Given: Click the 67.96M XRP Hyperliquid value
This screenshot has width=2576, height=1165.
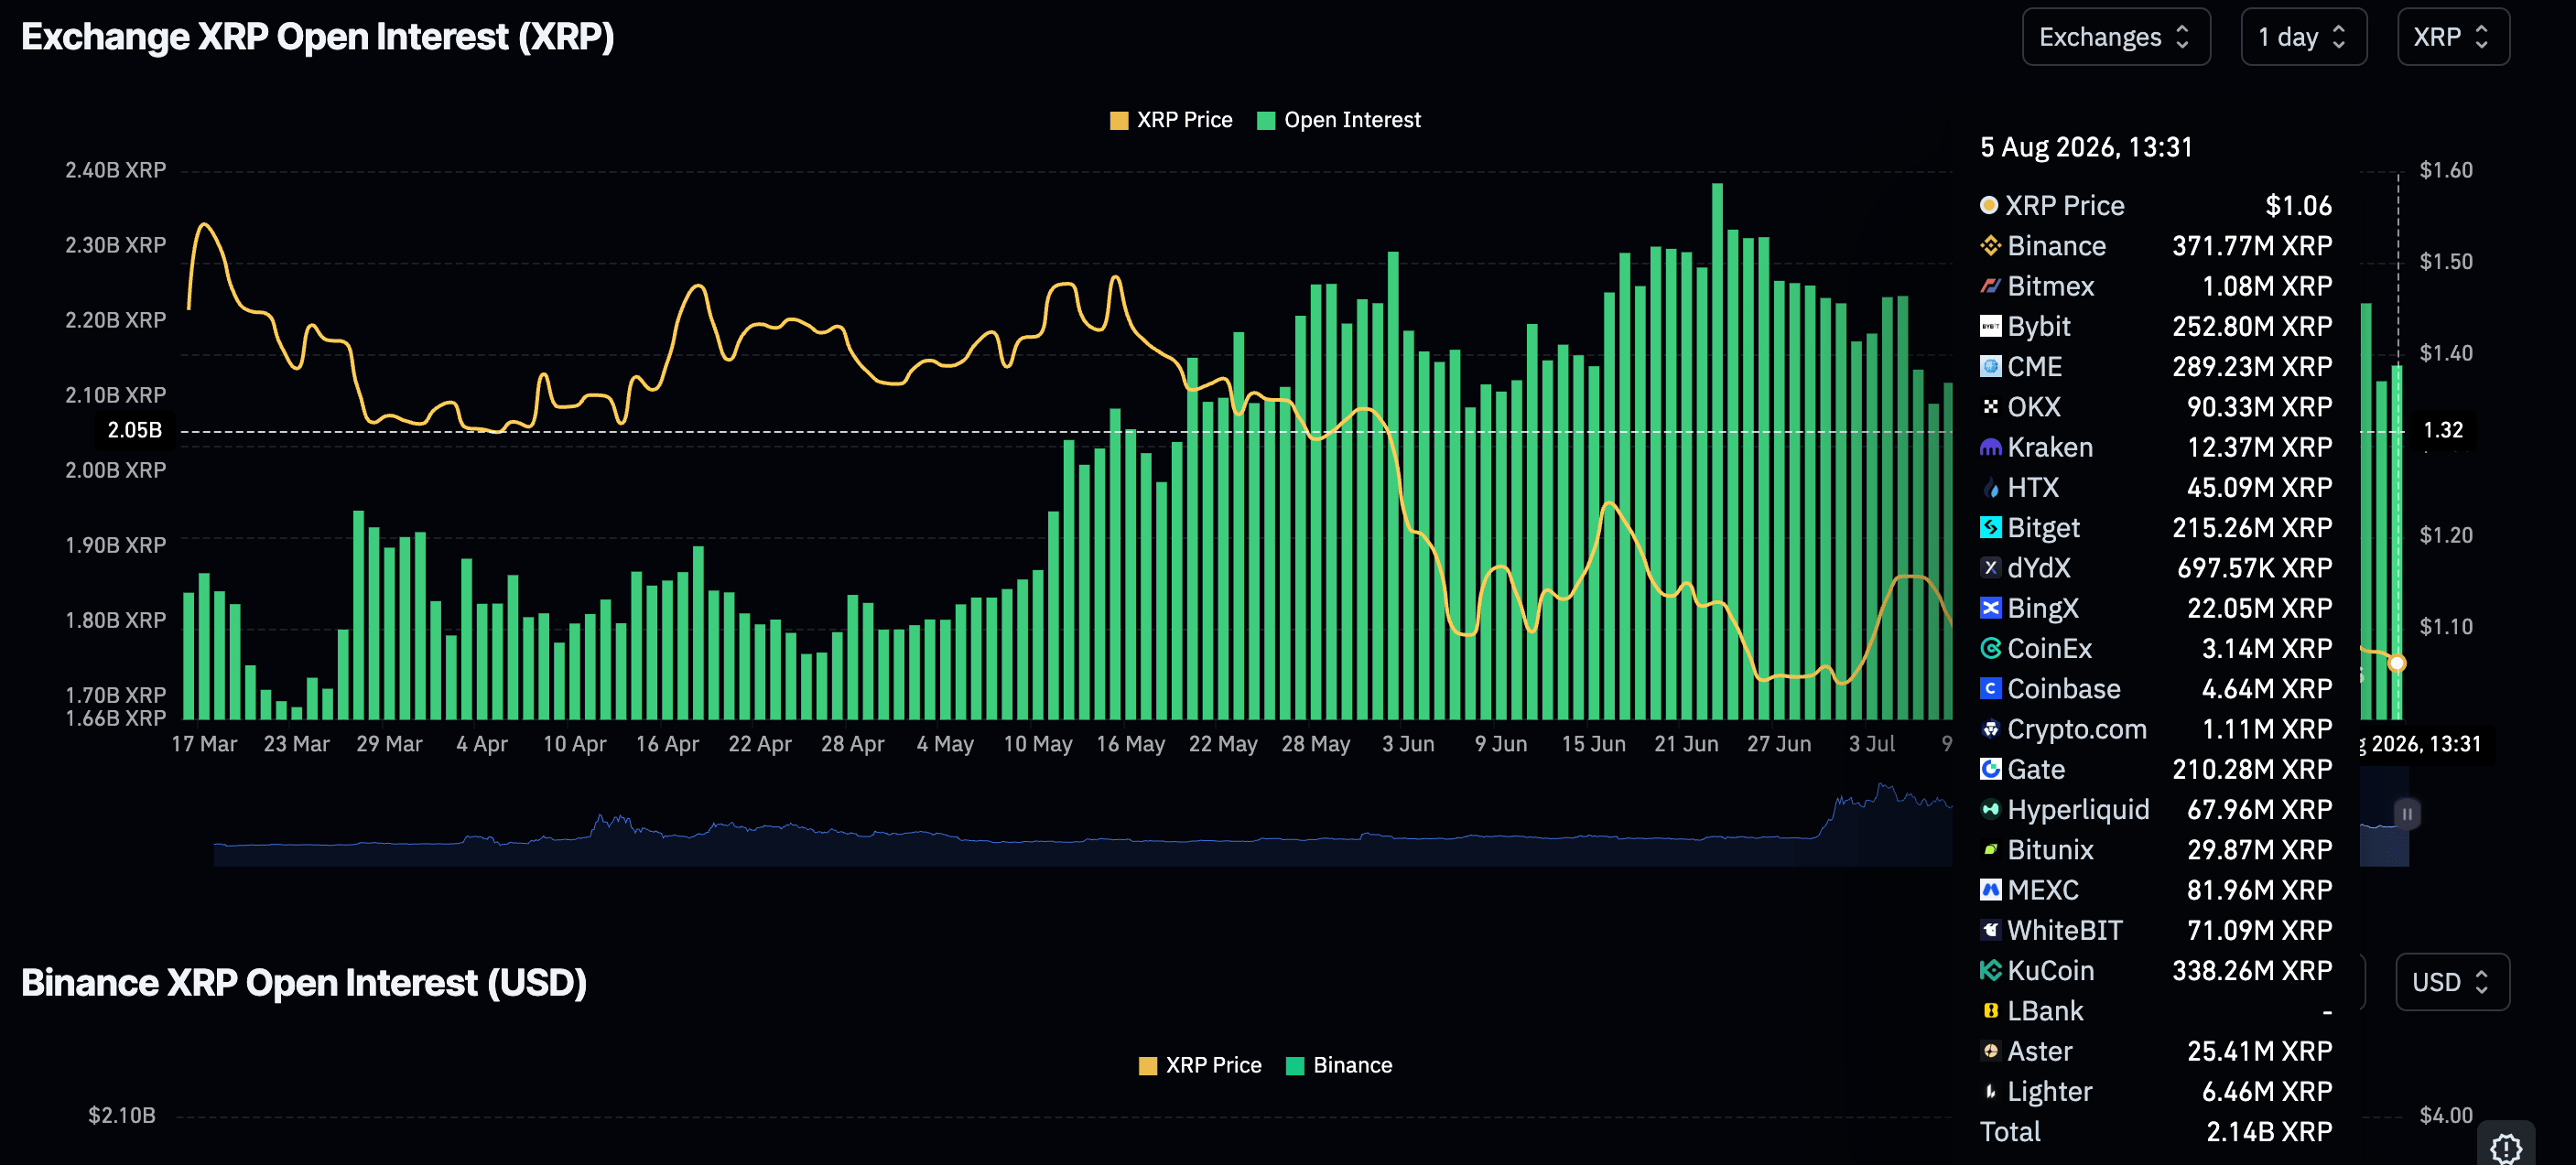Looking at the screenshot, I should [x=2259, y=810].
